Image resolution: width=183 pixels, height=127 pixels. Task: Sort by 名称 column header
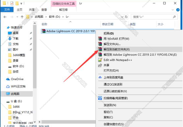point(44,24)
